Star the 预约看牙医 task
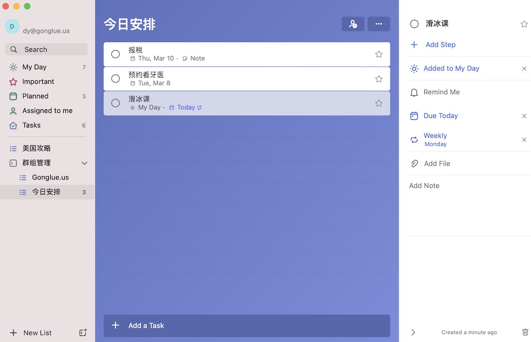Viewport: 531px width, 342px height. (x=379, y=78)
